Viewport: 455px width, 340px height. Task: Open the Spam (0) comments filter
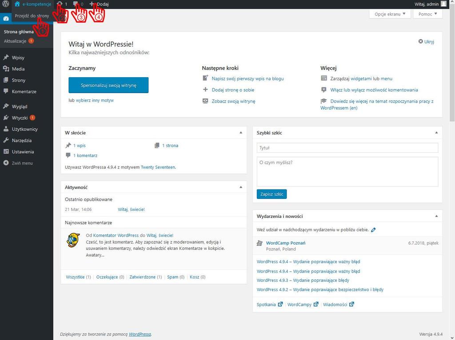(x=176, y=277)
